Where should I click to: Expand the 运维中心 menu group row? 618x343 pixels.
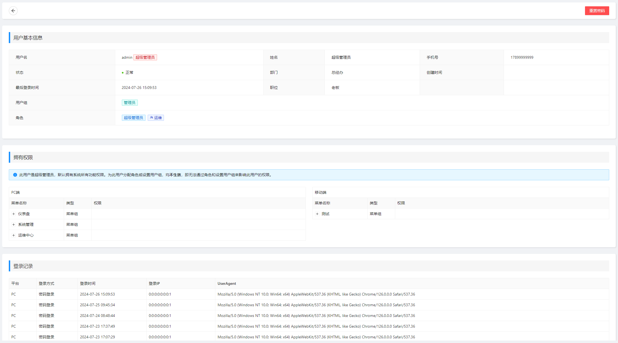point(13,235)
